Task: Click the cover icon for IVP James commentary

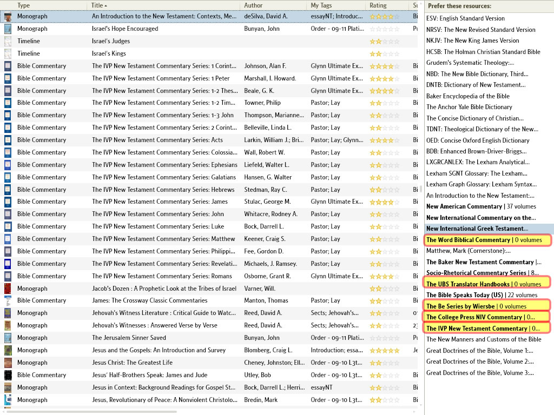Action: point(8,202)
